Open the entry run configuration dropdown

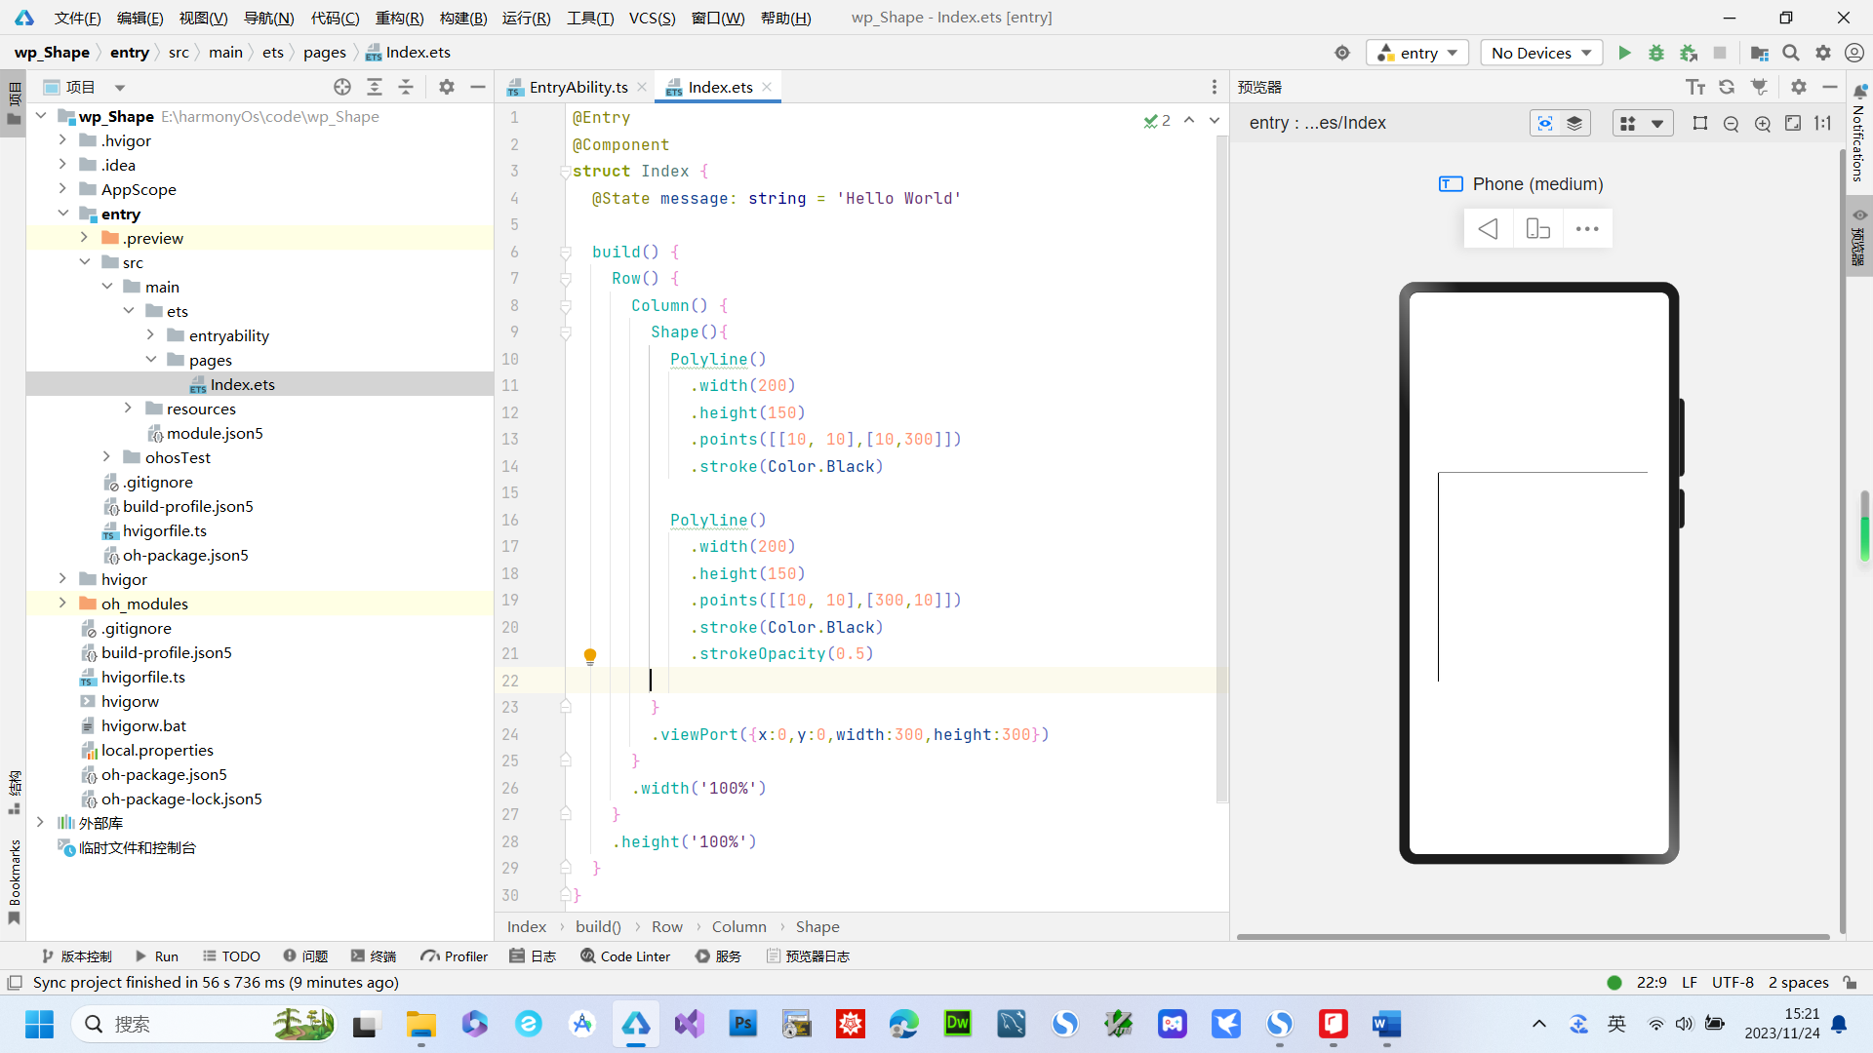pos(1418,53)
